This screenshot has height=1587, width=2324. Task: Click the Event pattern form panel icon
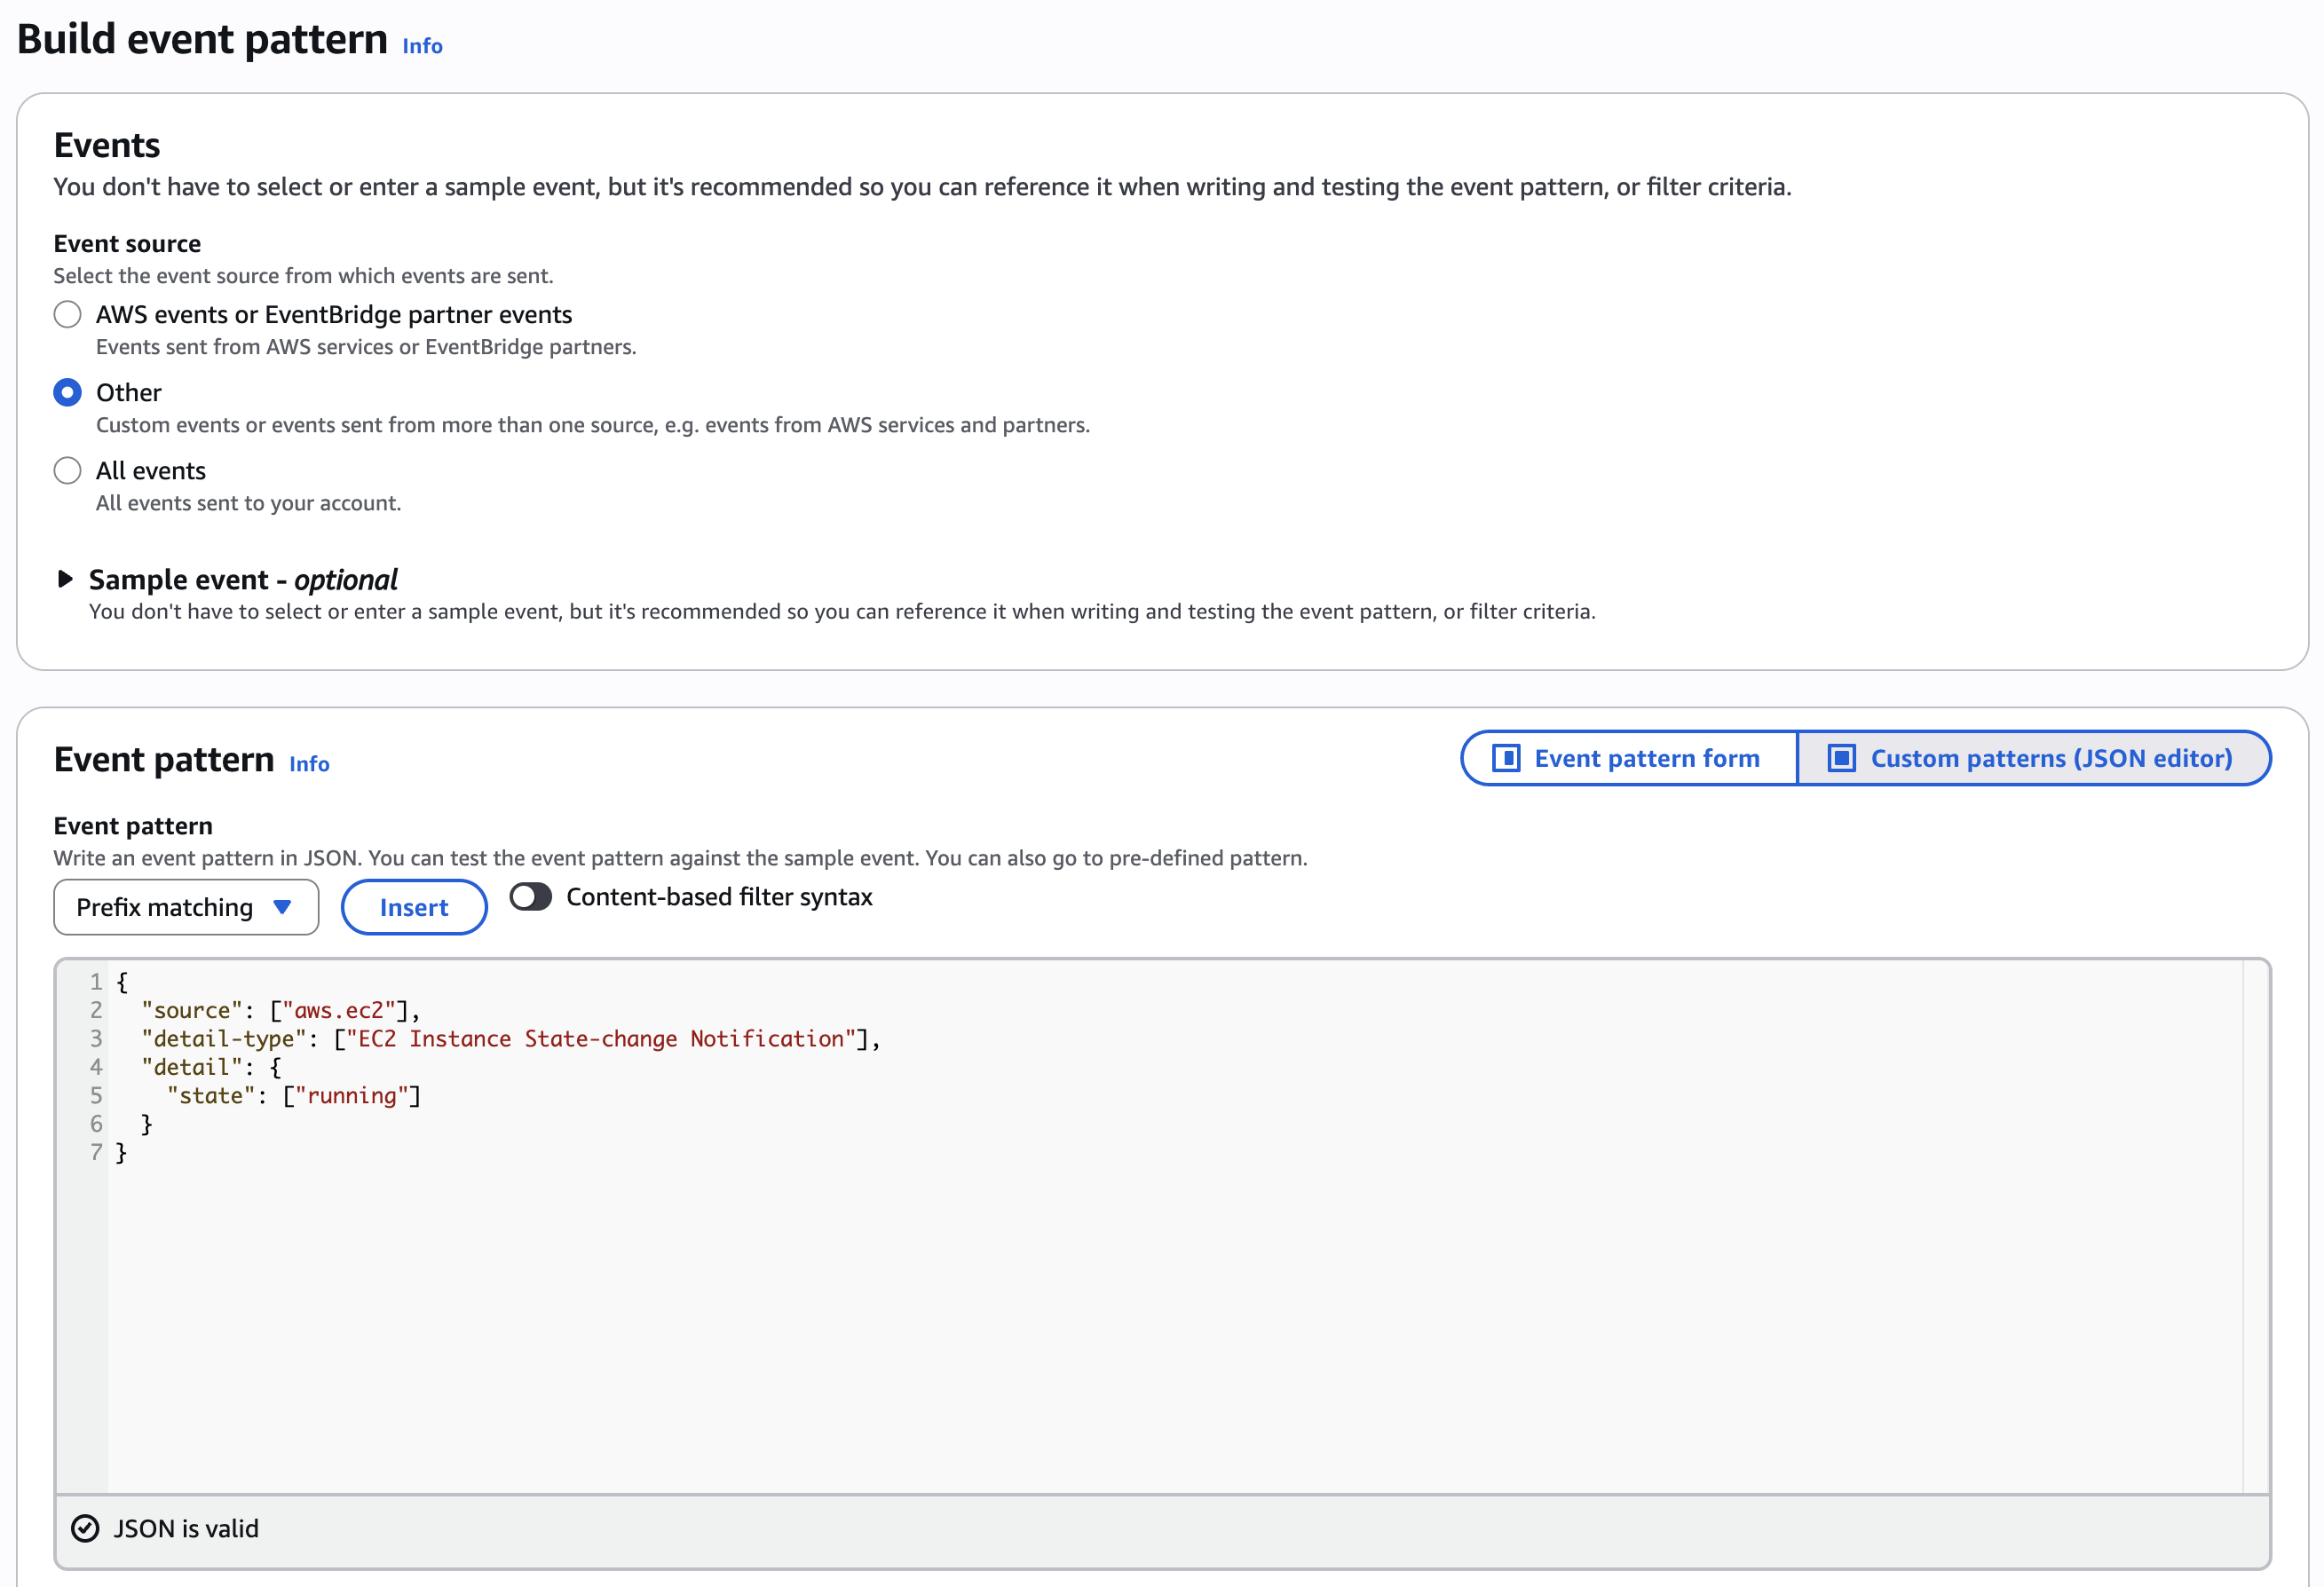(x=1506, y=758)
